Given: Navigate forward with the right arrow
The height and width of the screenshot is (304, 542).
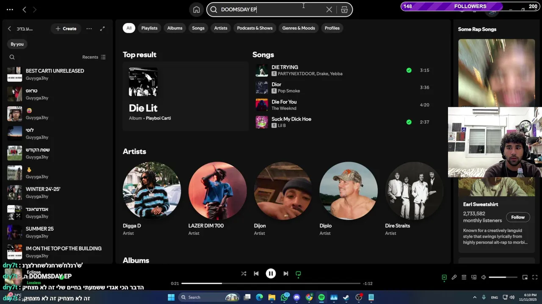Looking at the screenshot, I should (x=35, y=9).
